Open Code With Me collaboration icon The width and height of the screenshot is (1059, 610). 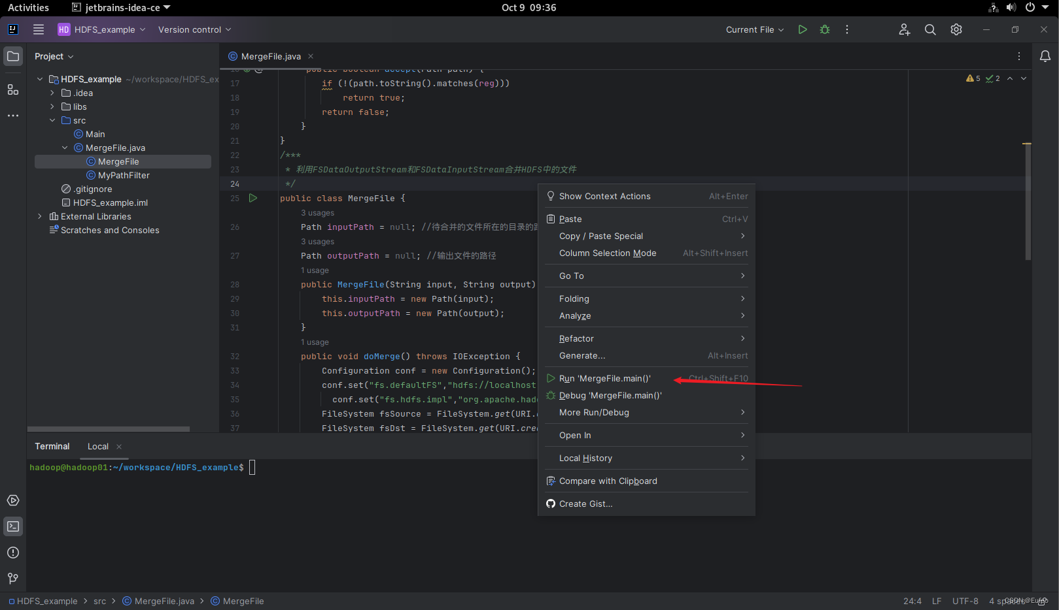point(904,29)
